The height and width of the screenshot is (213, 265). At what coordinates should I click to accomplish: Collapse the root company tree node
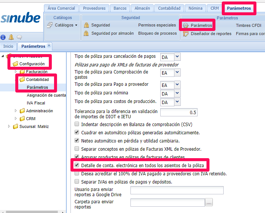point(3,56)
